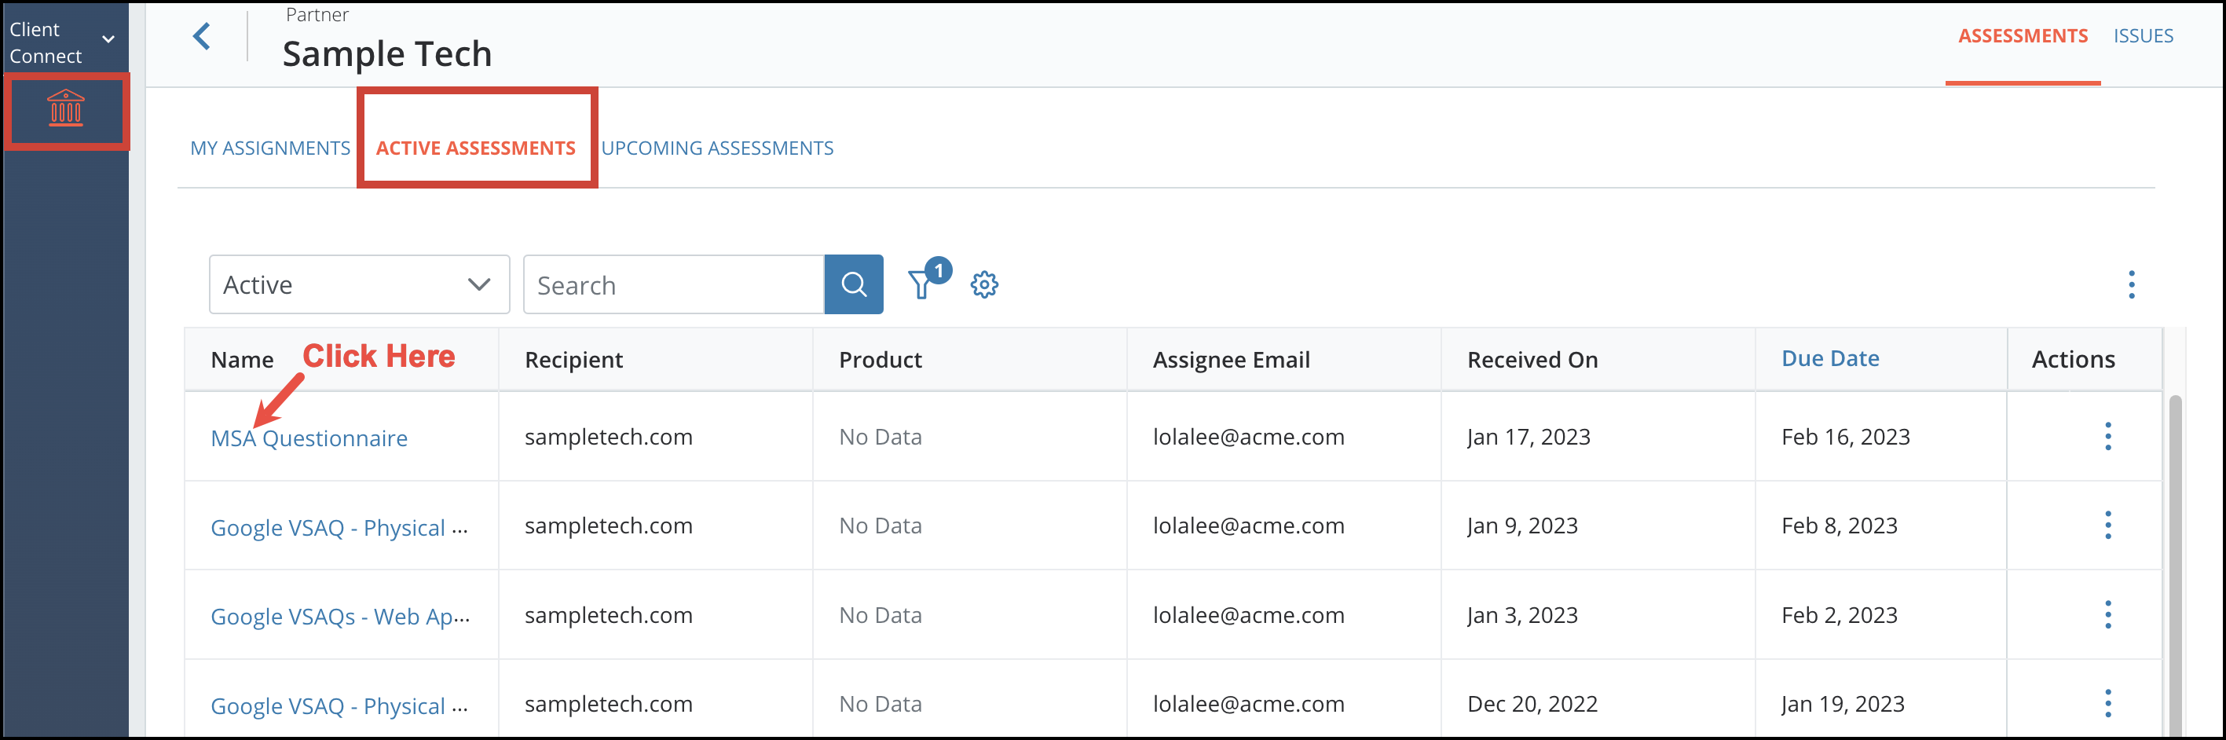This screenshot has height=740, width=2226.
Task: Click the Dec 20, 2022 received date
Action: tap(1532, 705)
